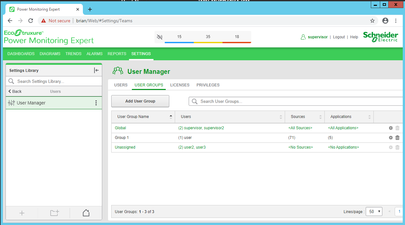The image size is (405, 225).
Task: Add a new item with the plus icon
Action: (x=22, y=213)
